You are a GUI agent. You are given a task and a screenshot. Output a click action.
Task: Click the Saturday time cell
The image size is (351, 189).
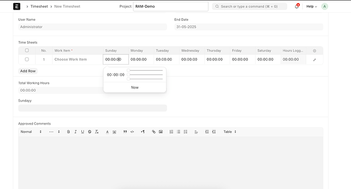click(x=268, y=59)
